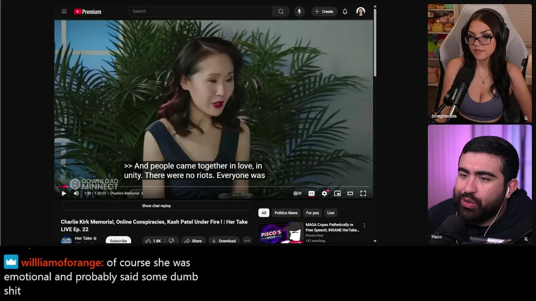Viewport: 536px width, 301px height.
Task: Mute the video volume
Action: click(76, 193)
